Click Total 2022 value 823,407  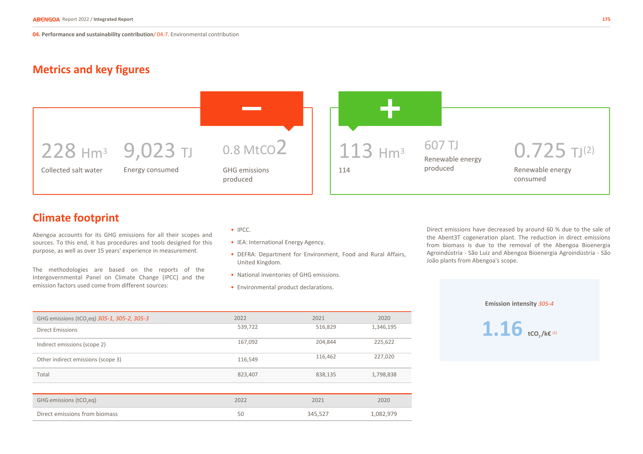tap(248, 375)
